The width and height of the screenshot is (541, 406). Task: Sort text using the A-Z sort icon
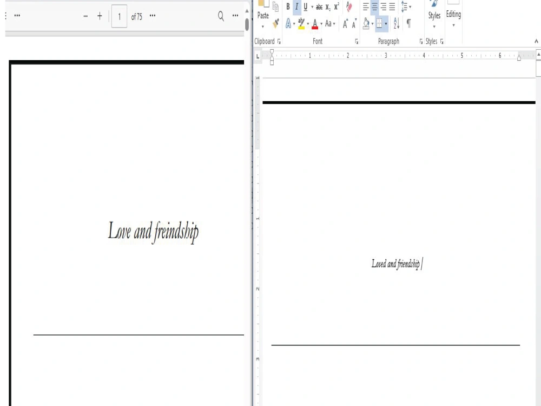(x=397, y=23)
